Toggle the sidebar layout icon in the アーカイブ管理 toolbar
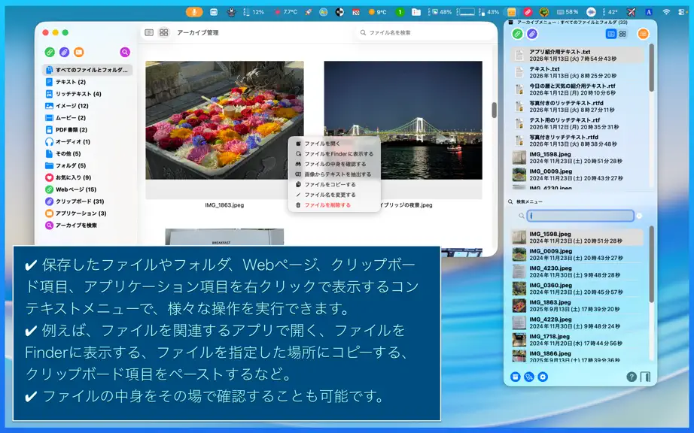This screenshot has width=694, height=433. click(149, 32)
